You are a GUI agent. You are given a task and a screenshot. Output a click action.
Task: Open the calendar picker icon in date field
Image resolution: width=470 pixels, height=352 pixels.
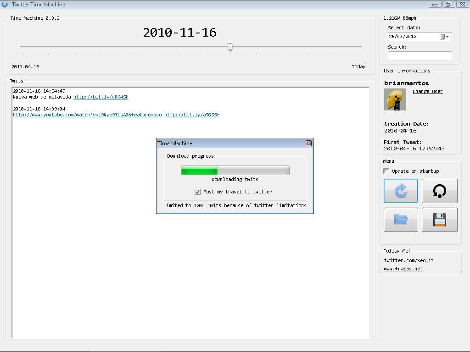pos(444,37)
